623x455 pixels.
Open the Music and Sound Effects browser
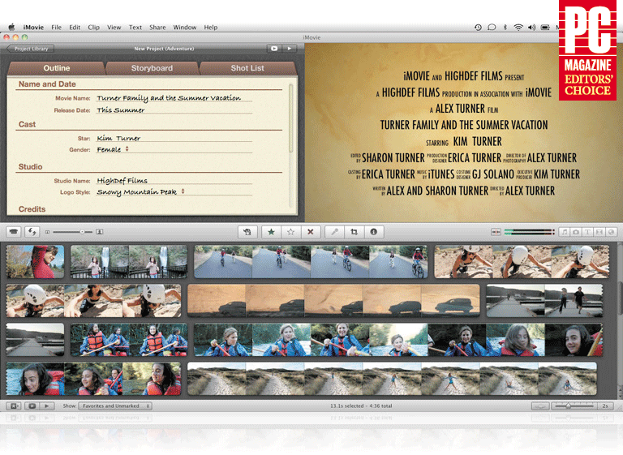(565, 232)
